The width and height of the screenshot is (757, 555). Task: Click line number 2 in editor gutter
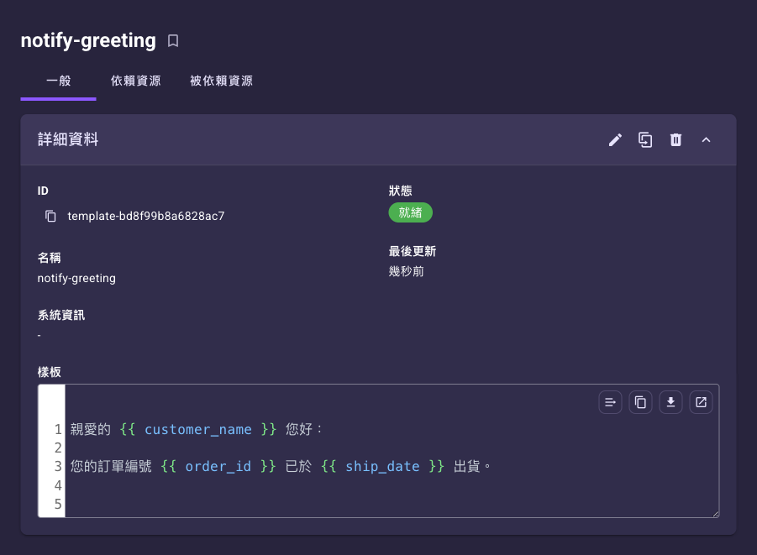(x=58, y=448)
